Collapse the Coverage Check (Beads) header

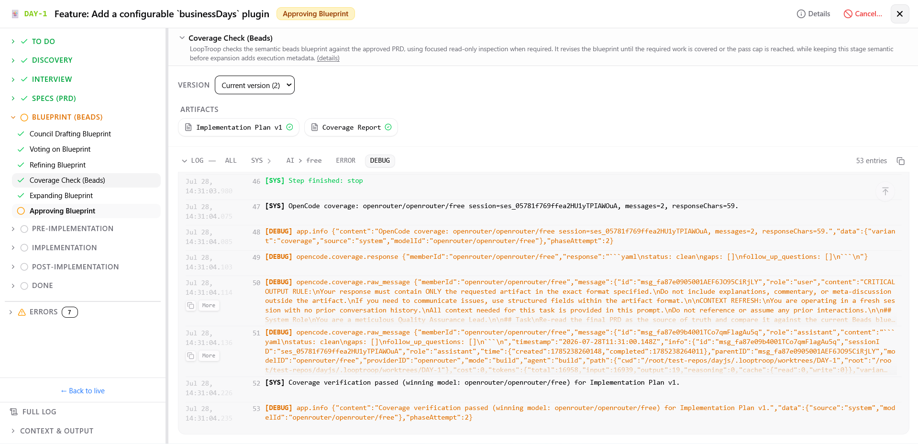click(182, 38)
